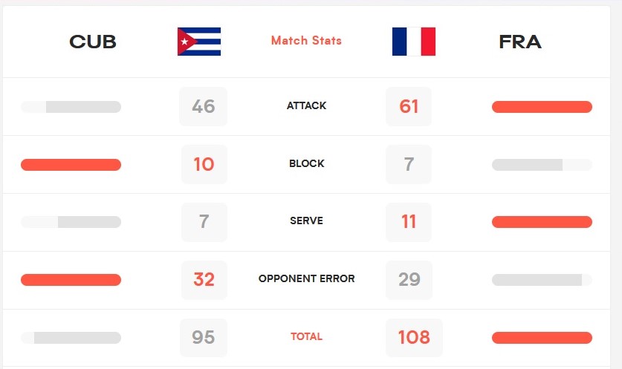Click Cuba's attack score 46
The width and height of the screenshot is (622, 369).
[x=203, y=107]
